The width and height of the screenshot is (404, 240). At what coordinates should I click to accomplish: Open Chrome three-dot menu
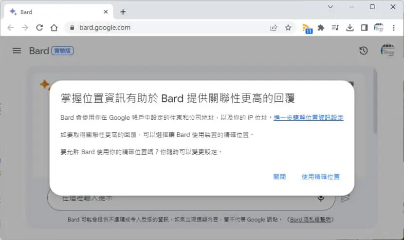point(393,28)
